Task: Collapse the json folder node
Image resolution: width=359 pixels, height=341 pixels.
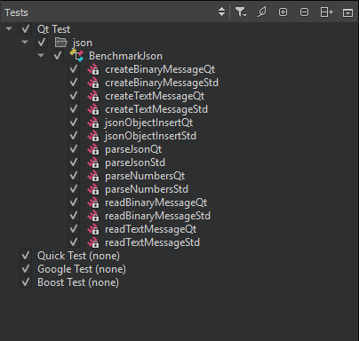Action: pyautogui.click(x=25, y=42)
